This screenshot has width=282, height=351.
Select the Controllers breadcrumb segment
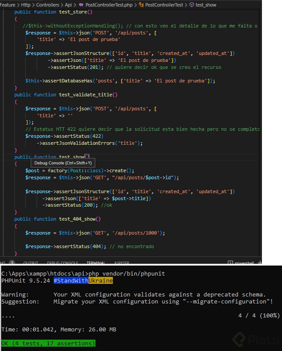pyautogui.click(x=48, y=5)
